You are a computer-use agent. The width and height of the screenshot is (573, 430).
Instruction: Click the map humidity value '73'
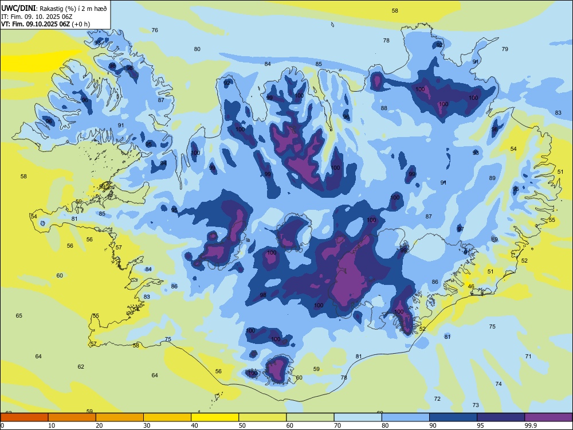(x=476, y=405)
